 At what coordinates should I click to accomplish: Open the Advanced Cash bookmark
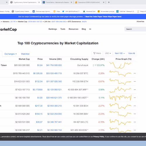pos(89,11)
